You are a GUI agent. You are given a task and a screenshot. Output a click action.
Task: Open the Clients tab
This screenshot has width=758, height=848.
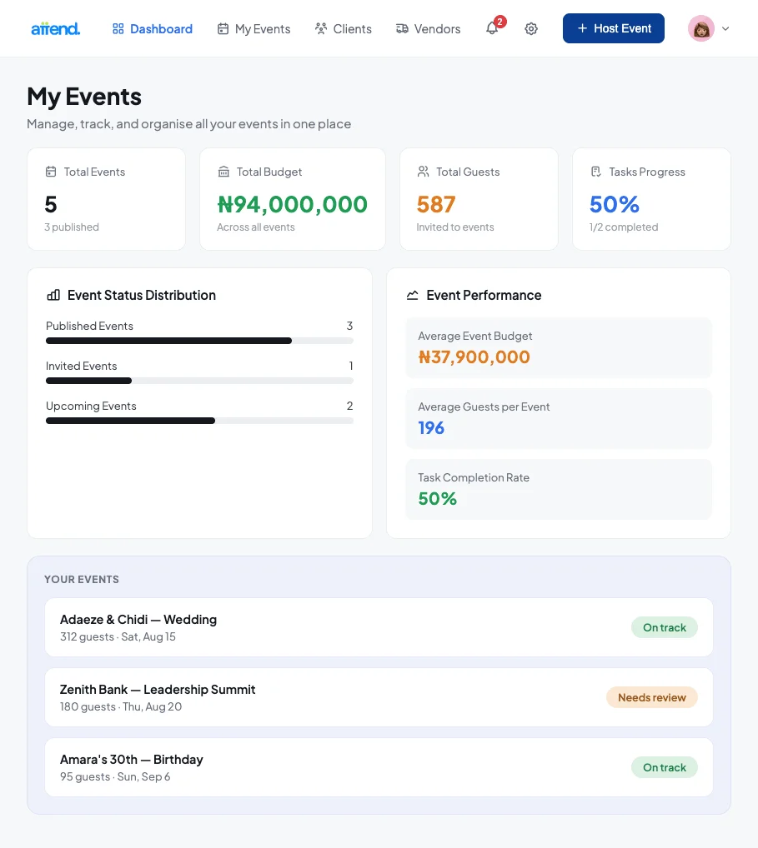tap(344, 28)
